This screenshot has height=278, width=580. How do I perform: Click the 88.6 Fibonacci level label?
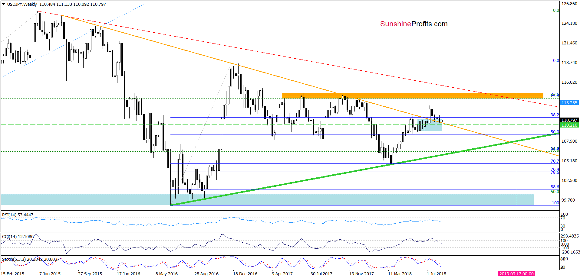tap(555, 187)
